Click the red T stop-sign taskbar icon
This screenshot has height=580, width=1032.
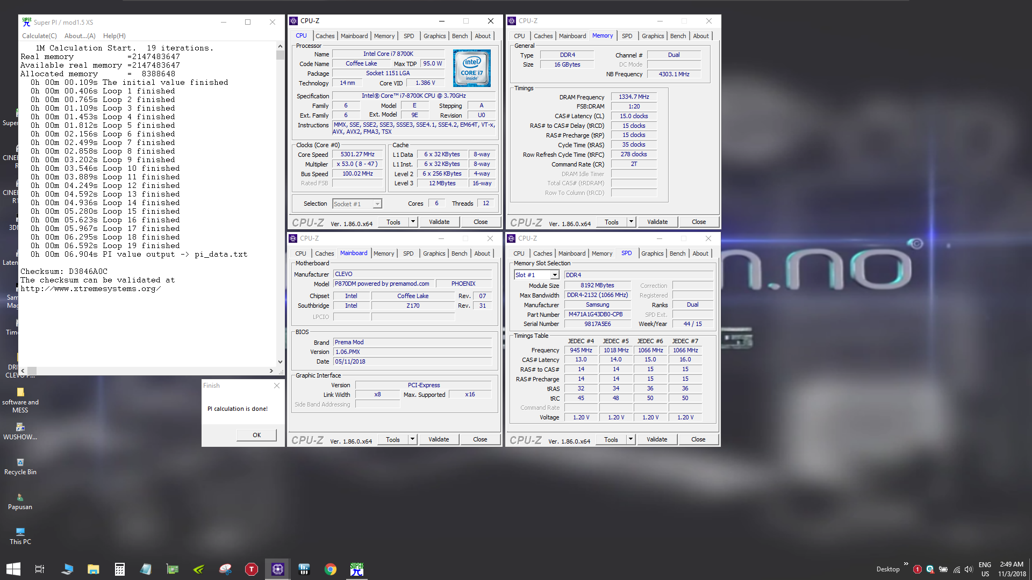pyautogui.click(x=251, y=569)
